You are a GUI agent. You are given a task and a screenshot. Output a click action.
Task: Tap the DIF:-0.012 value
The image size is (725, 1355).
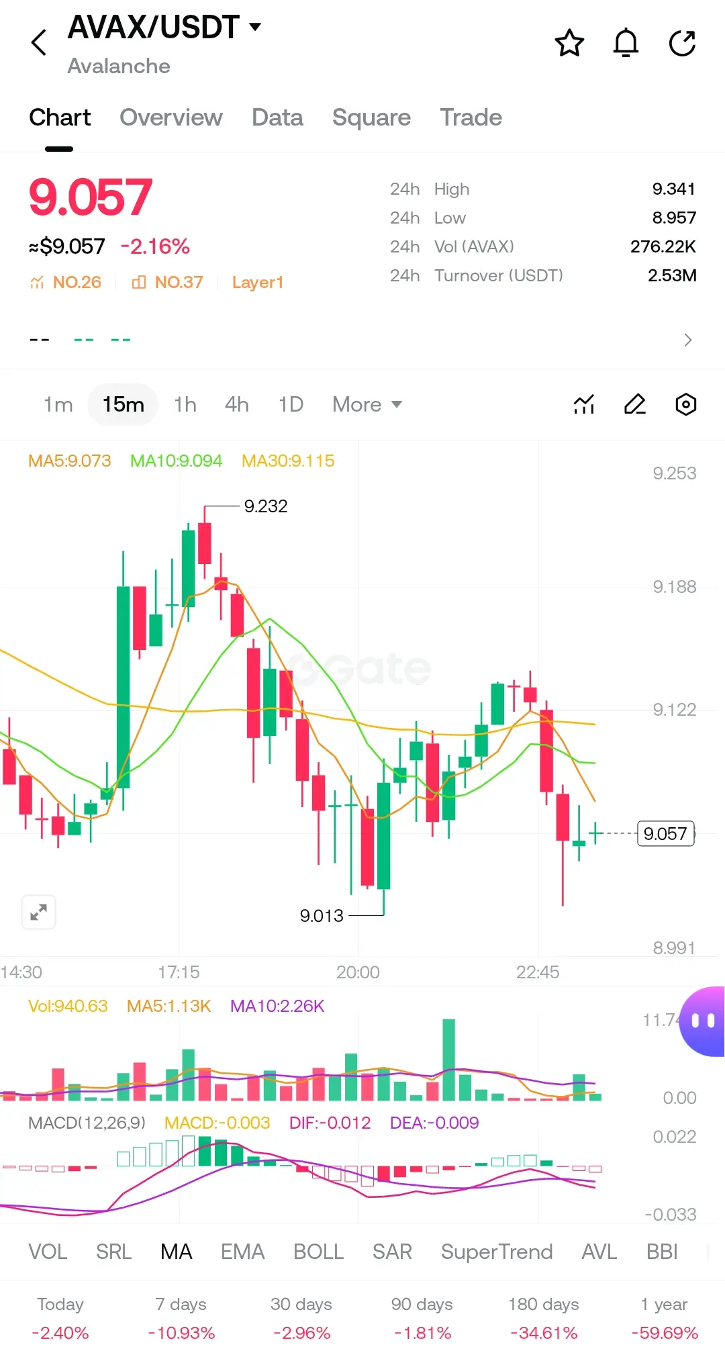pyautogui.click(x=330, y=1123)
